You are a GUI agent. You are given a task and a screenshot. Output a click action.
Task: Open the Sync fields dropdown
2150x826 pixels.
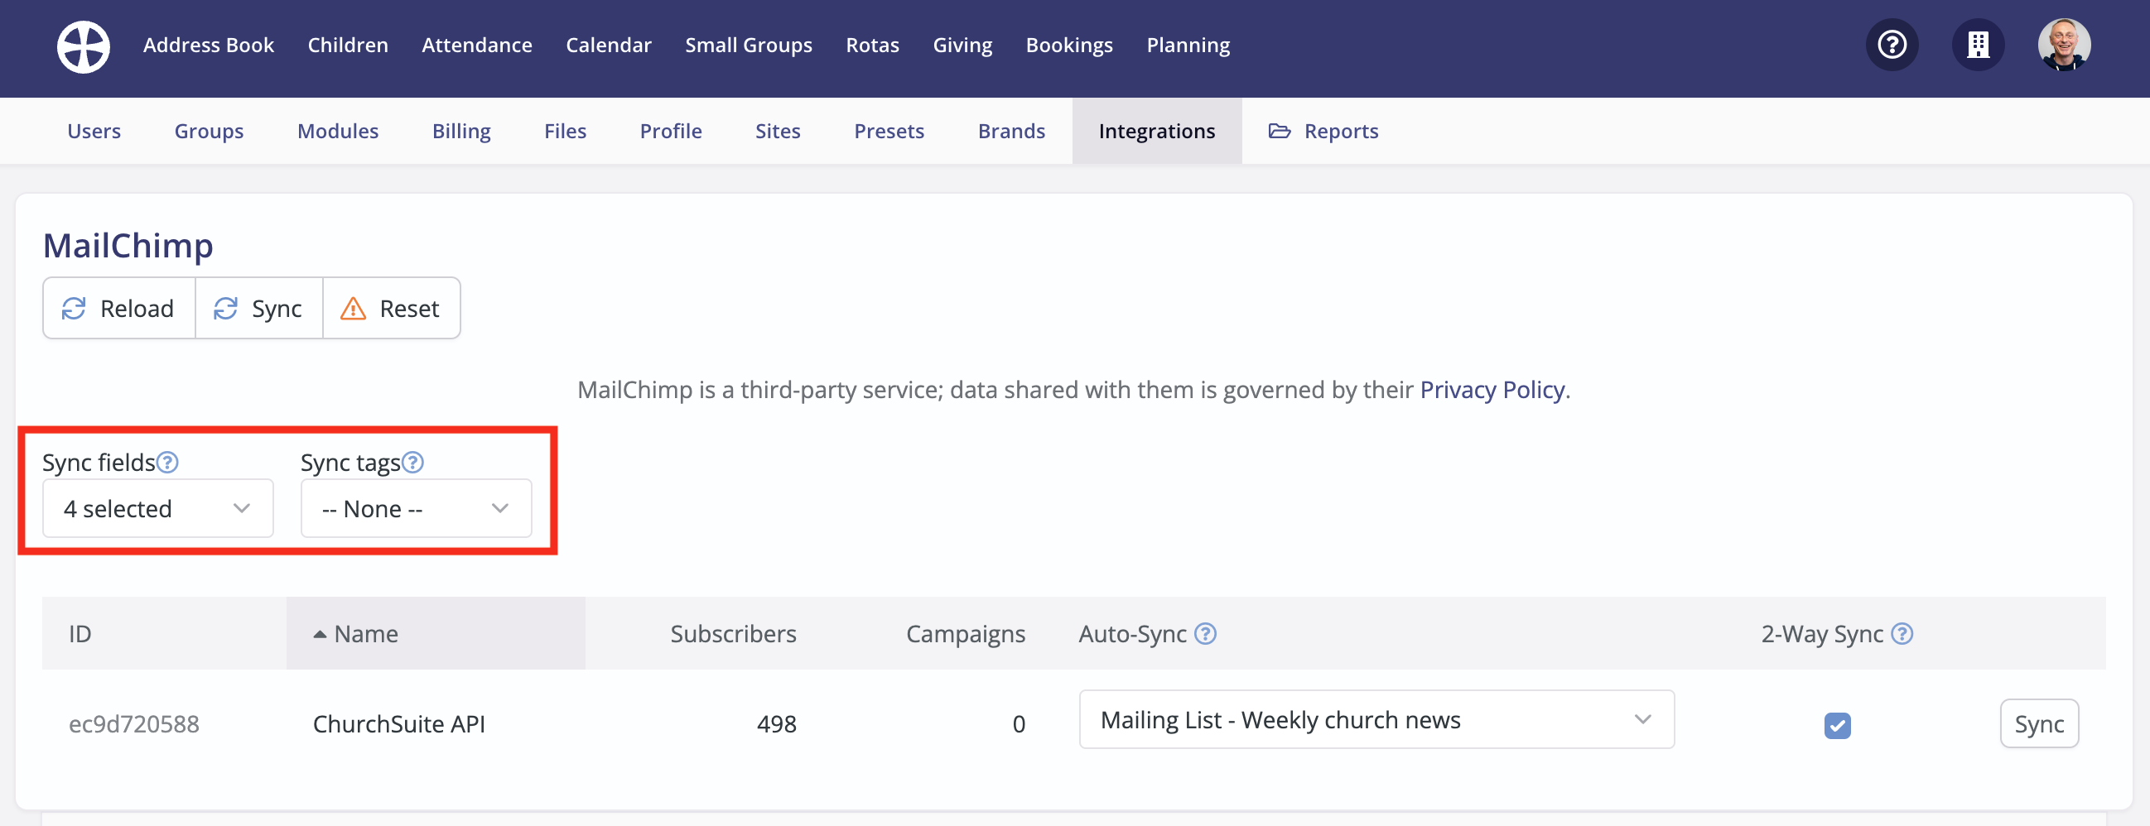click(157, 509)
